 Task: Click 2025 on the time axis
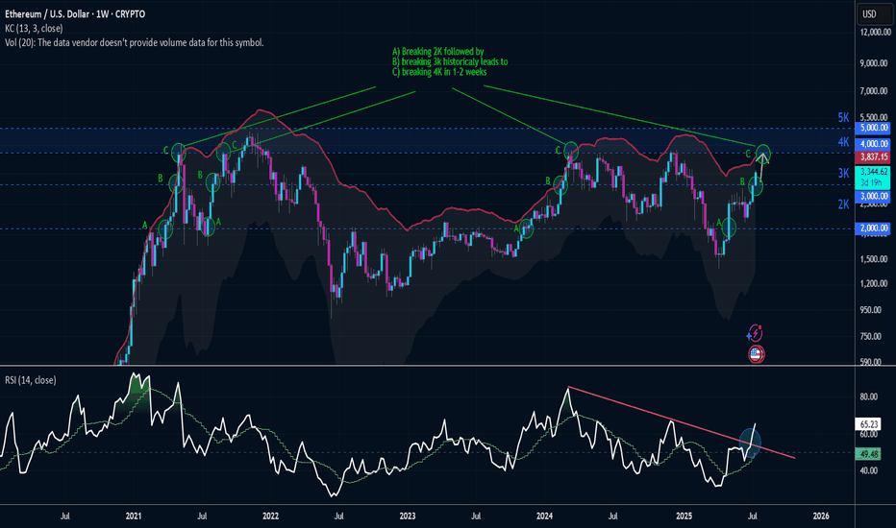[x=684, y=516]
